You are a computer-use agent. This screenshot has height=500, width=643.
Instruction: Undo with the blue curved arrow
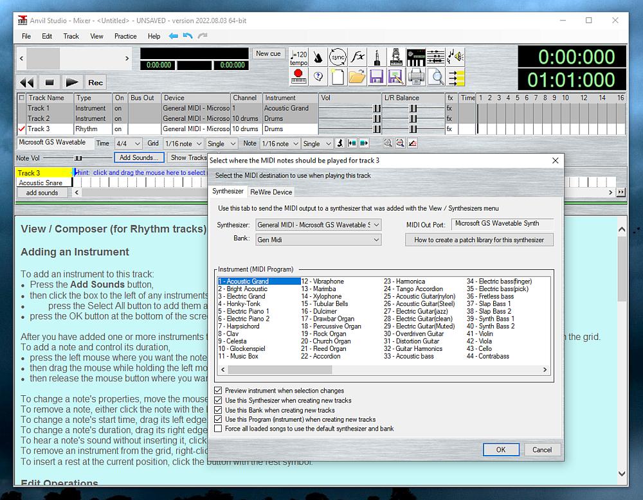[x=188, y=36]
